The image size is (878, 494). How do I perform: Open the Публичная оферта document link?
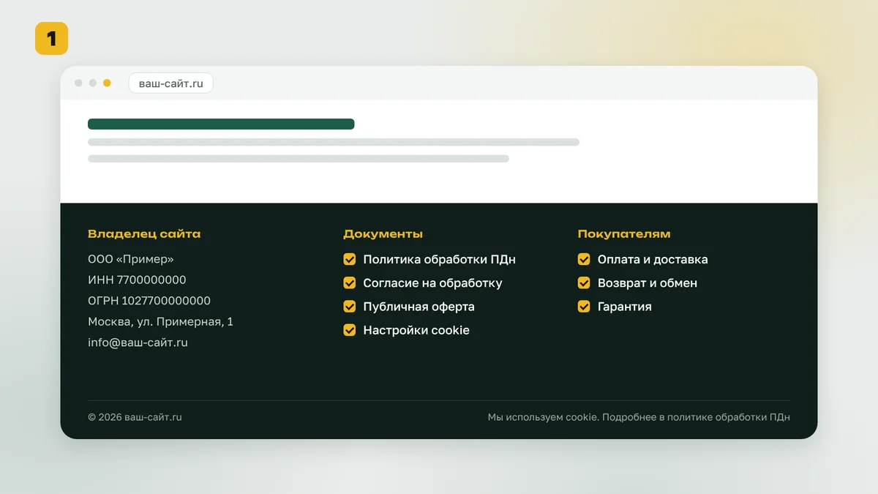click(419, 307)
